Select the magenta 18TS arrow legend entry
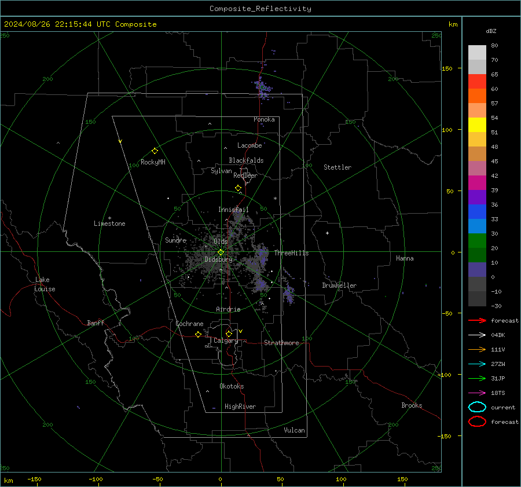 (477, 393)
